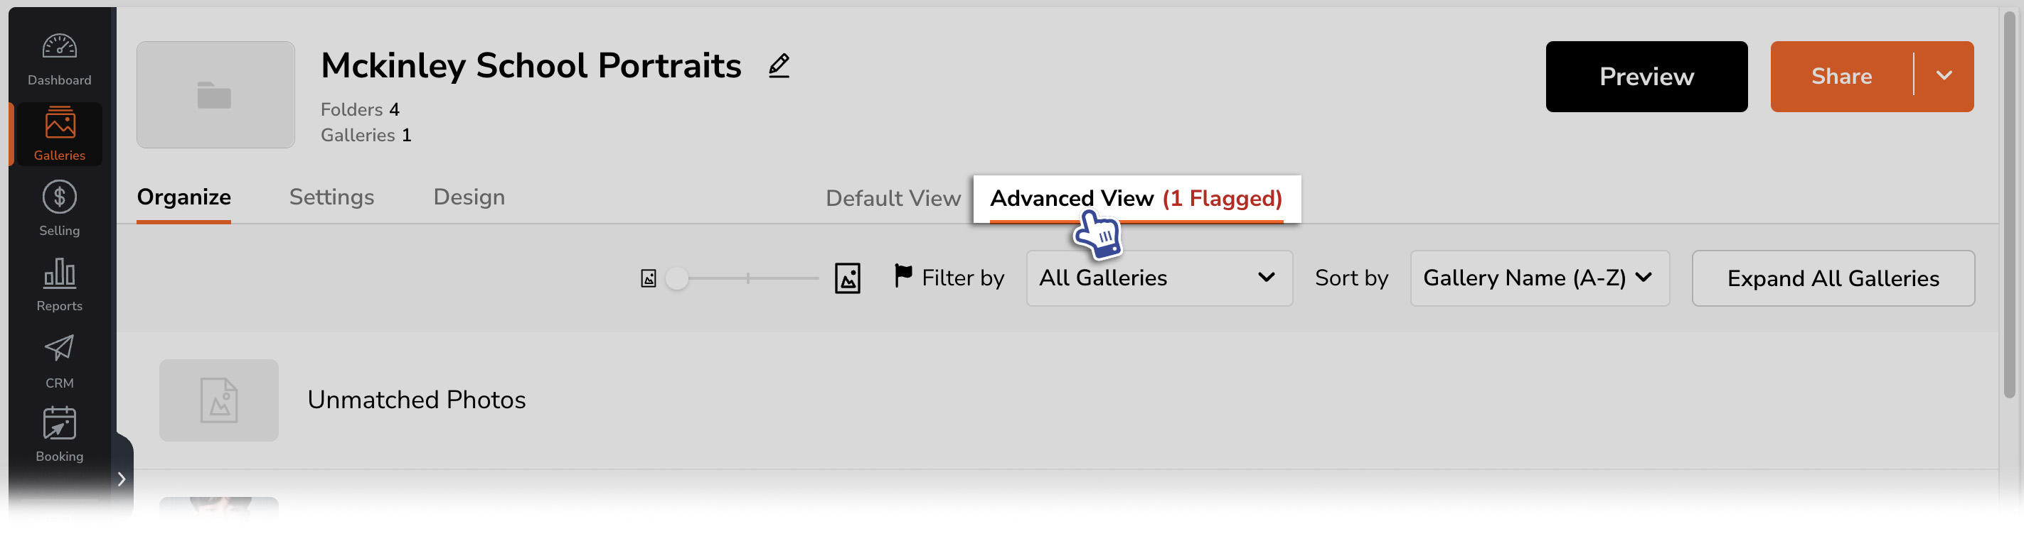Click the pencil icon to rename the collection
Image resolution: width=2024 pixels, height=536 pixels.
click(x=779, y=65)
